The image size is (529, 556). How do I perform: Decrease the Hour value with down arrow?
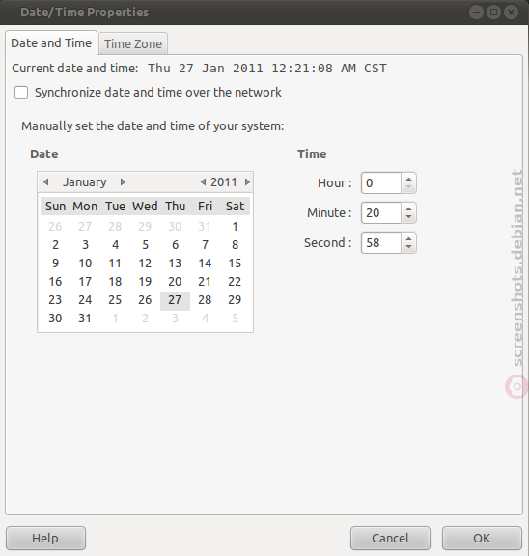coord(408,187)
